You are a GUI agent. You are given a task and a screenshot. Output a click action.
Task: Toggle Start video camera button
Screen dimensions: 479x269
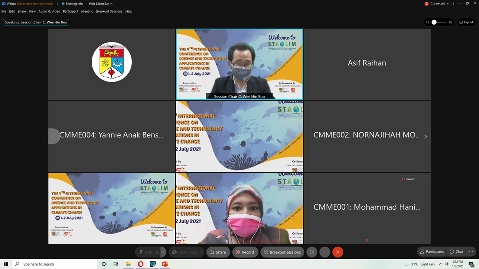coord(184,252)
